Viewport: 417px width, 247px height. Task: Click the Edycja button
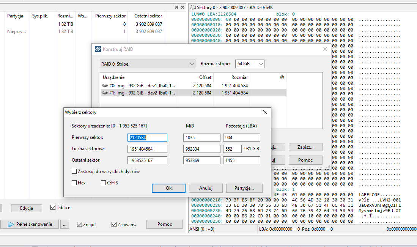[x=26, y=208]
